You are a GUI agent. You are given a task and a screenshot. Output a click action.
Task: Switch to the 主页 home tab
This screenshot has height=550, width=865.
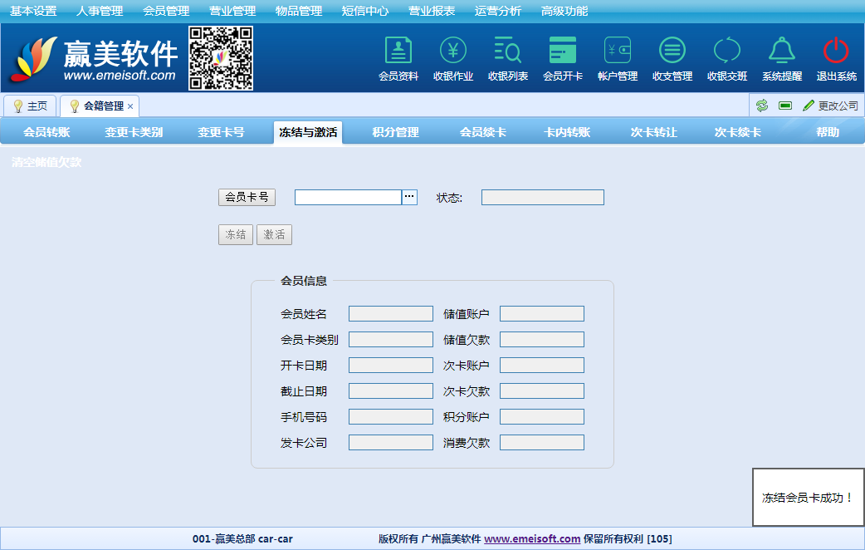30,106
